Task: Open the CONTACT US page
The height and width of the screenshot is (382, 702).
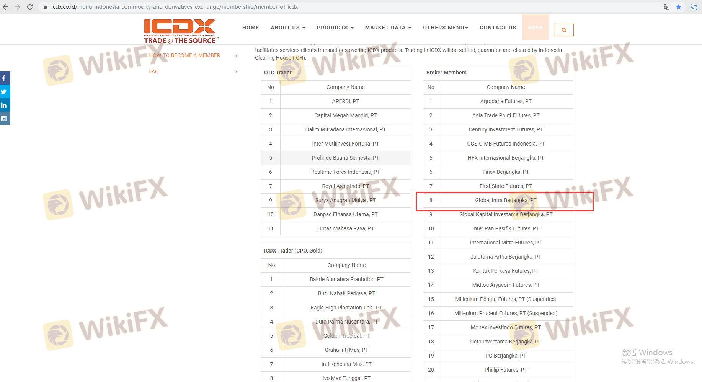Action: coord(498,28)
